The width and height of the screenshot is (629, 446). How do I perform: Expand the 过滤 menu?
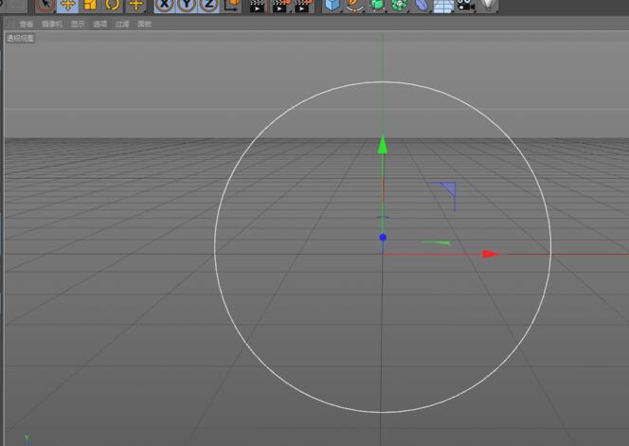tap(122, 24)
